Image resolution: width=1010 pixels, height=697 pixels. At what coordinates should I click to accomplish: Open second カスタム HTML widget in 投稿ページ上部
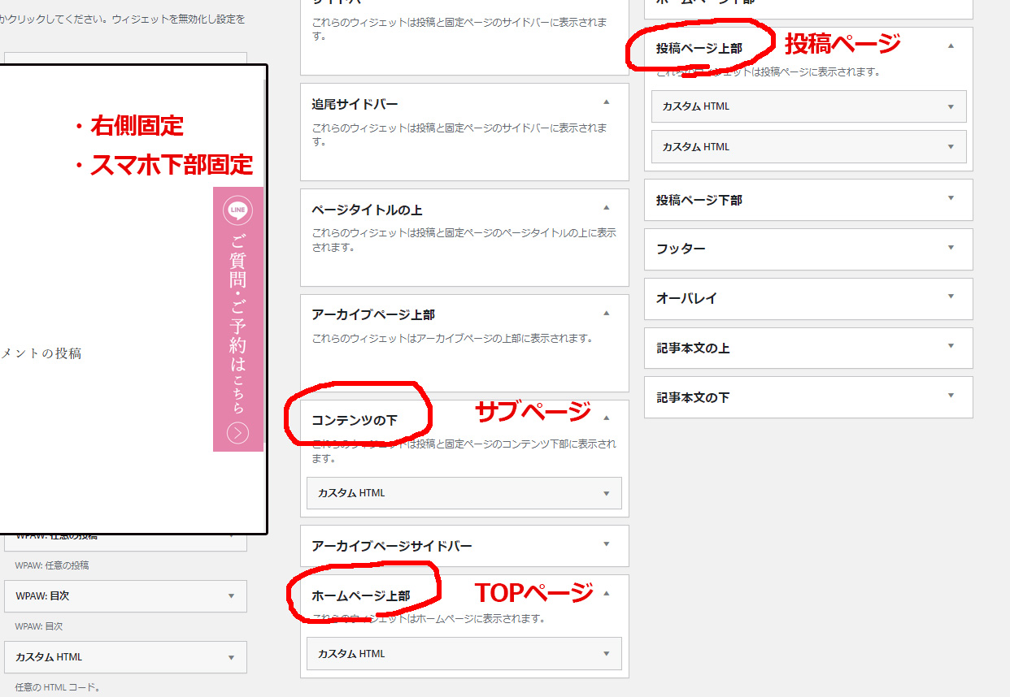point(808,147)
